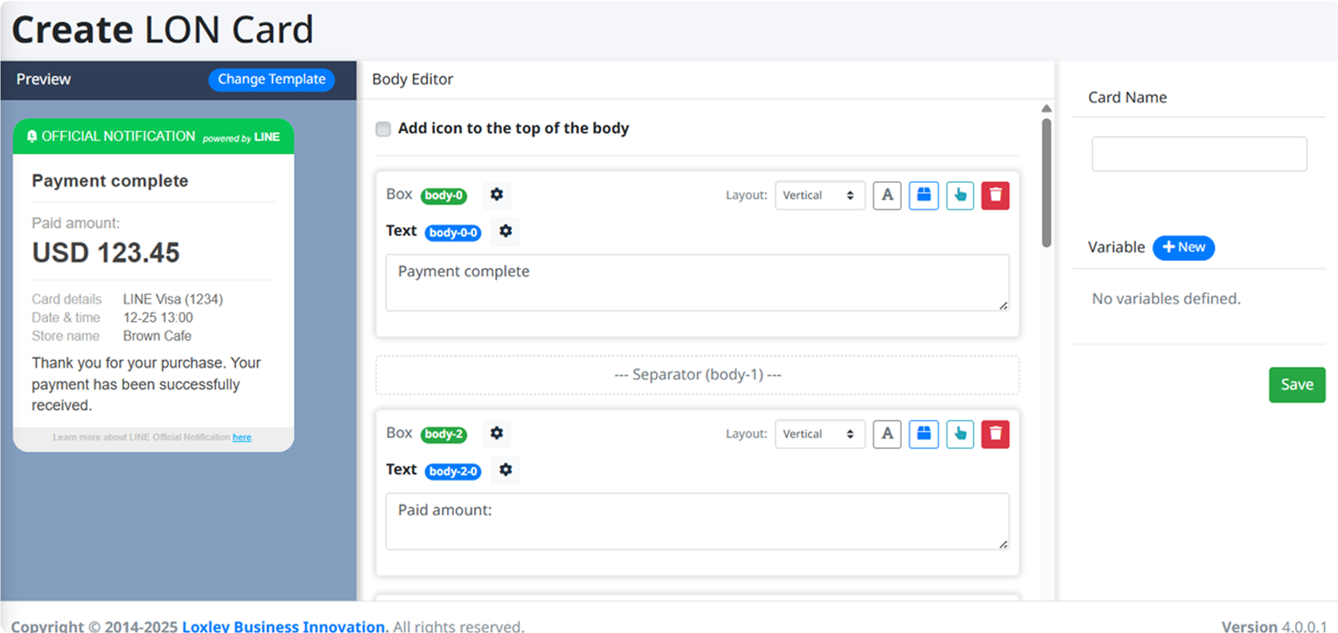Add a new variable with the New button
This screenshot has height=633, width=1338.
pos(1183,247)
